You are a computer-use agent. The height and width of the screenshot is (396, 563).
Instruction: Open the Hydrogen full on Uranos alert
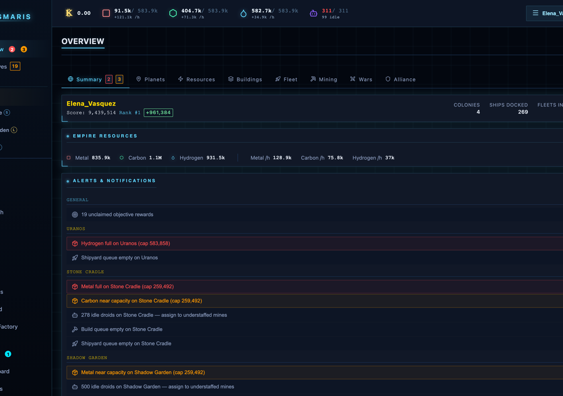click(x=314, y=243)
